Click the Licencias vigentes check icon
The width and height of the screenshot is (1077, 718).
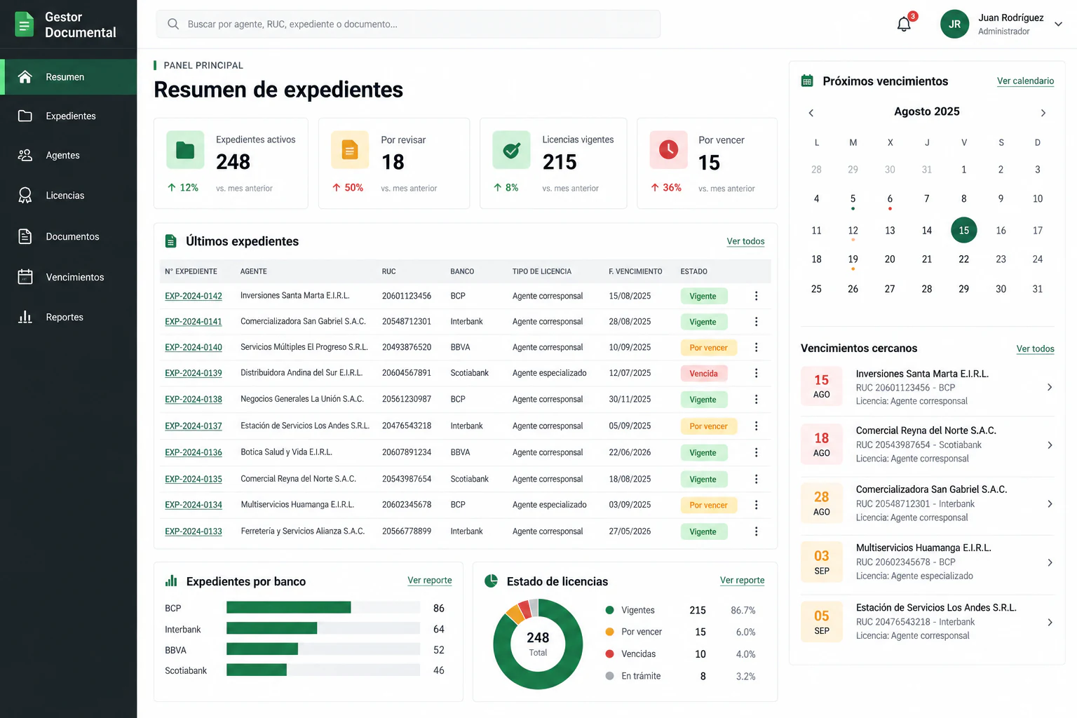click(x=511, y=150)
